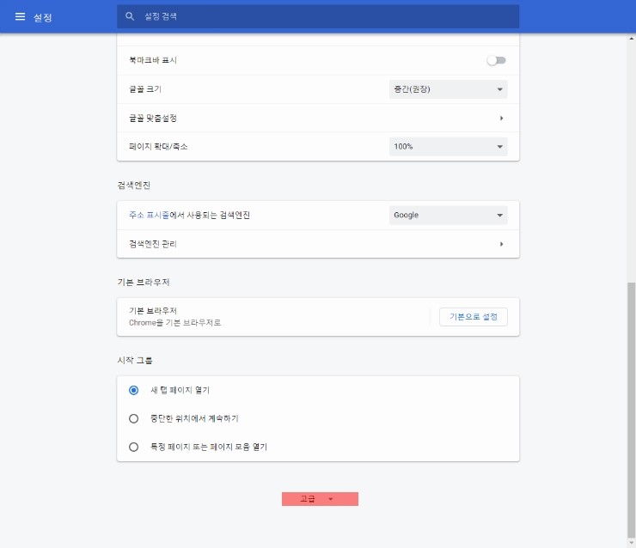The image size is (636, 548).
Task: Select 새 탭 페이지 열기 radio button
Action: [x=133, y=390]
